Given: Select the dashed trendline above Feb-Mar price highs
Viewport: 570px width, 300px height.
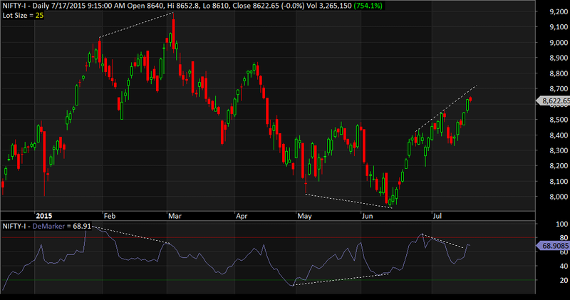Looking at the screenshot, I should point(136,25).
